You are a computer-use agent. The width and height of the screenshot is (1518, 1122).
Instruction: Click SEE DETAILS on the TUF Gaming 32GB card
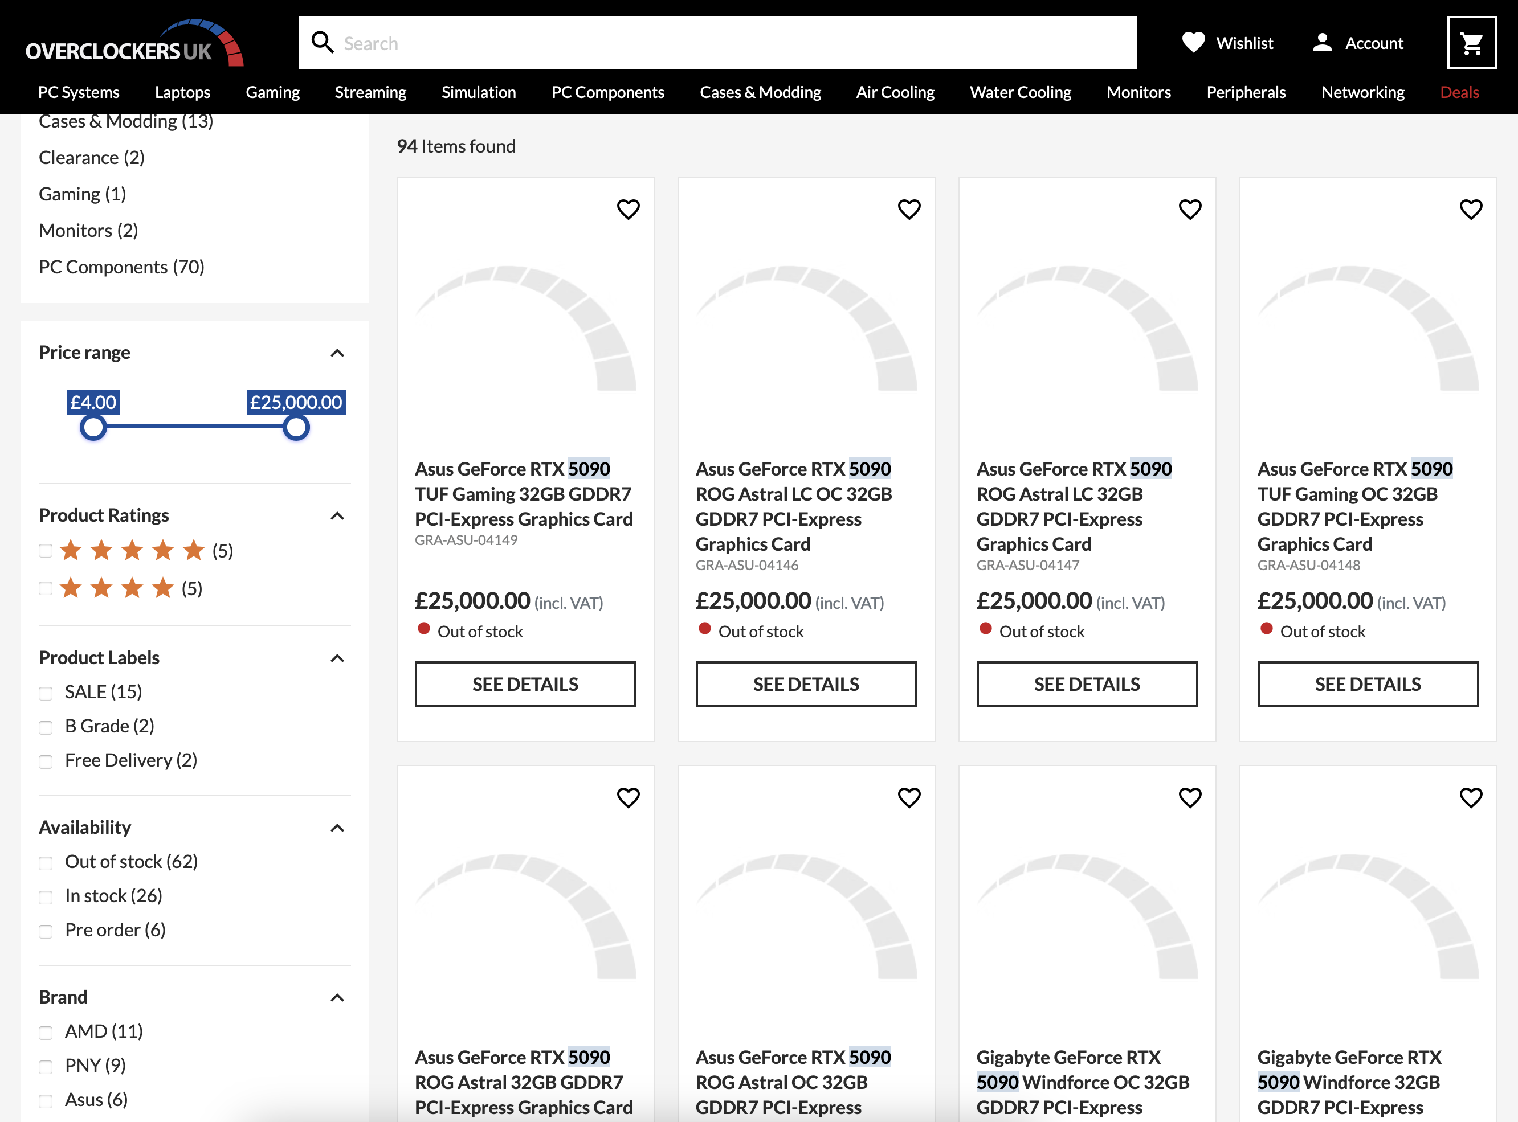[525, 684]
